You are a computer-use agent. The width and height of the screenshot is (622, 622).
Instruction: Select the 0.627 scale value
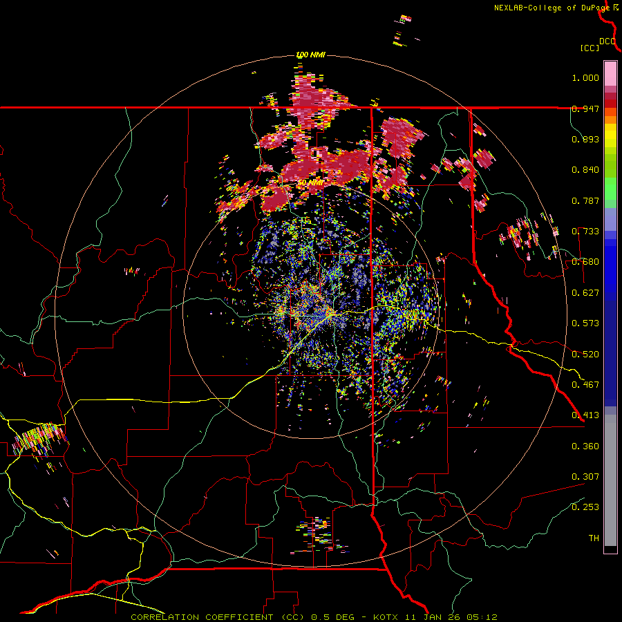585,293
